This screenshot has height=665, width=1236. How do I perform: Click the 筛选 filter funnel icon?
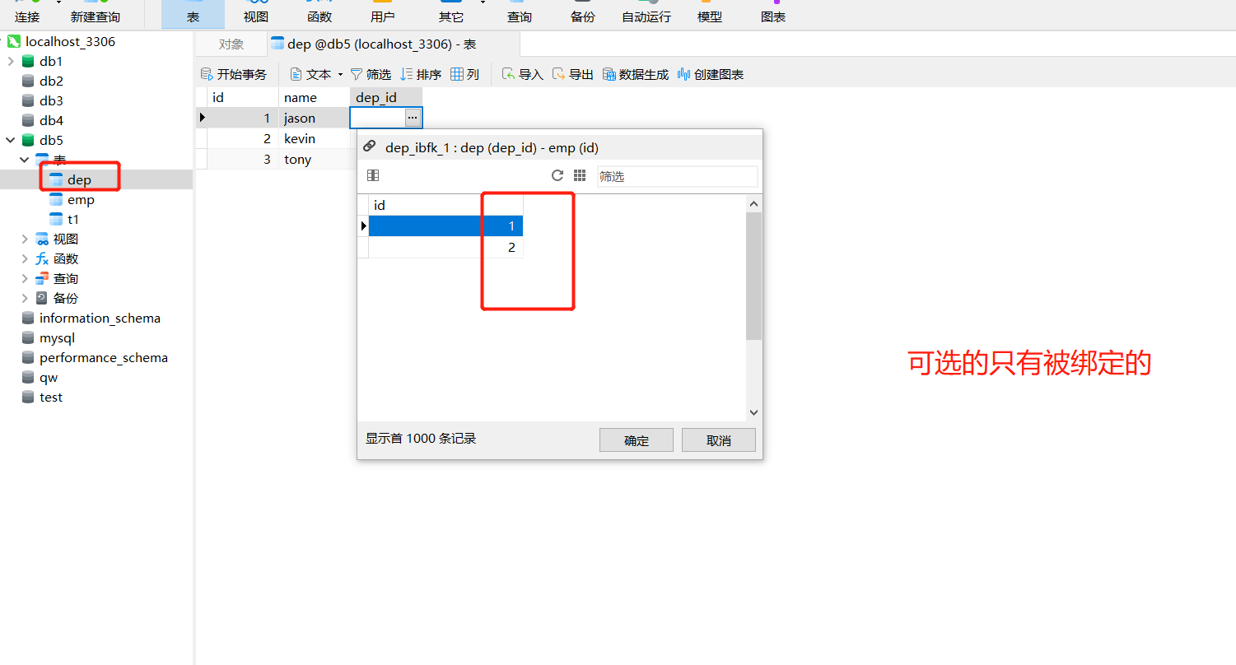click(357, 74)
